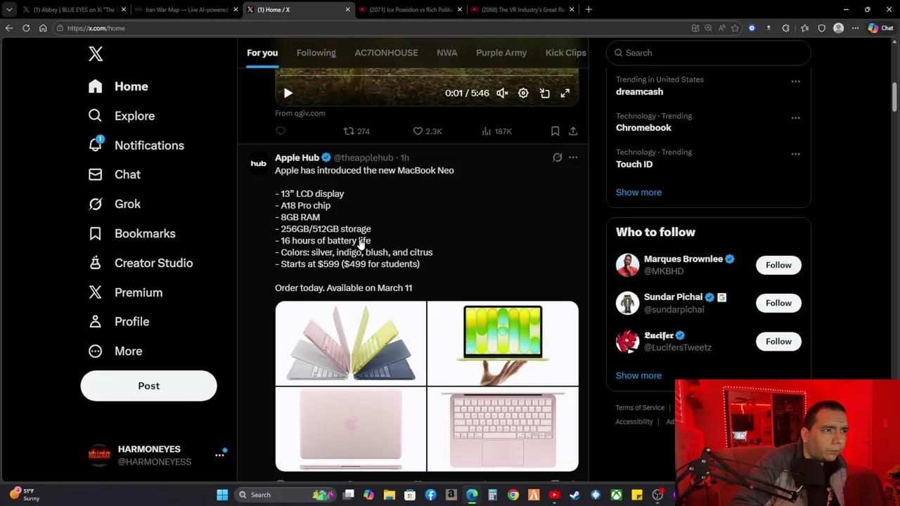
Task: Open image of pink MacBook keyboard
Action: click(x=503, y=429)
